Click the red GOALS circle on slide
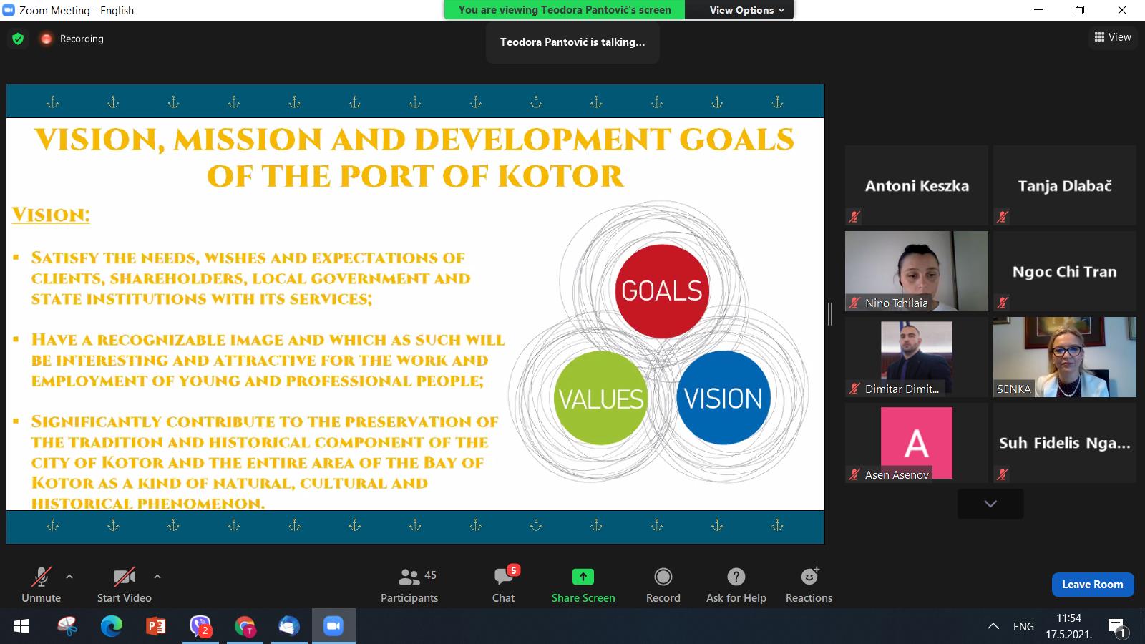The height and width of the screenshot is (644, 1145). pyautogui.click(x=662, y=291)
